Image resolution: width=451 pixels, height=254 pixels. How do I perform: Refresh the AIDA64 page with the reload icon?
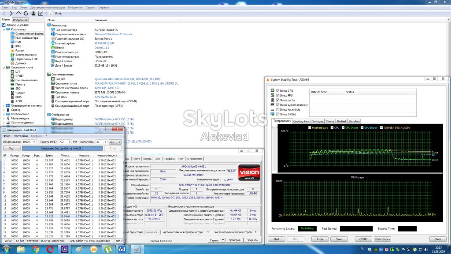pos(26,13)
